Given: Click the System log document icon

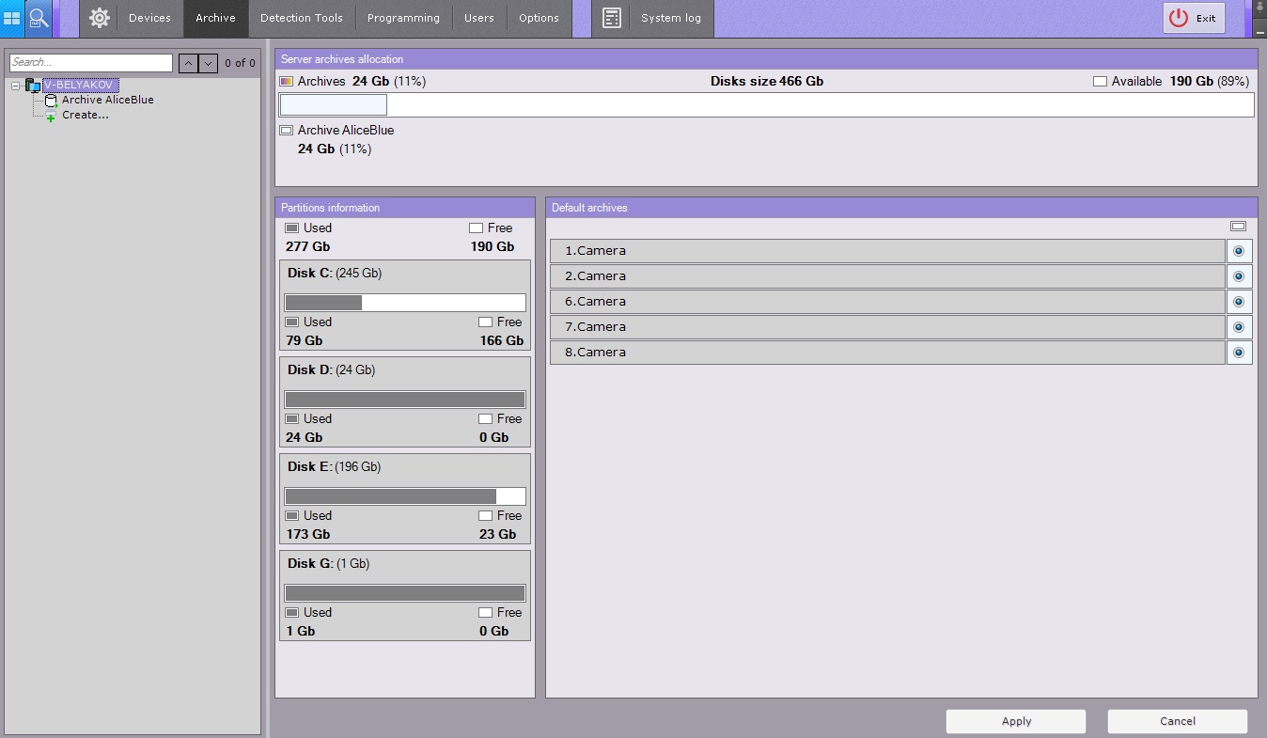Looking at the screenshot, I should 612,18.
